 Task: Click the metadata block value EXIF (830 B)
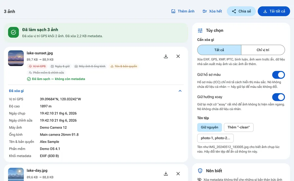tap(49, 156)
